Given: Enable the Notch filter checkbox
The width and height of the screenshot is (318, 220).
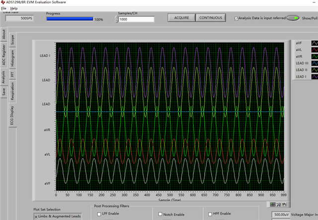Looking at the screenshot, I should [160, 214].
